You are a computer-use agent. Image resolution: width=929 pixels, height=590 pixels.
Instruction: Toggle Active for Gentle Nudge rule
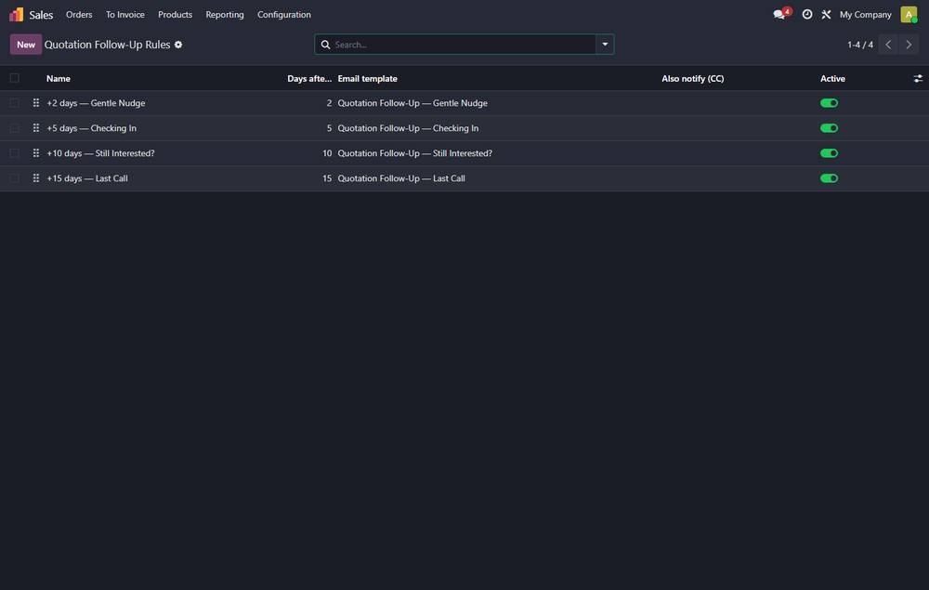pos(829,103)
